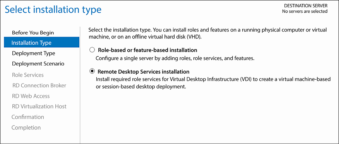Viewport: 339px width, 144px height.
Task: Select the Role-based or feature-based installation radio button
Action: coord(92,50)
